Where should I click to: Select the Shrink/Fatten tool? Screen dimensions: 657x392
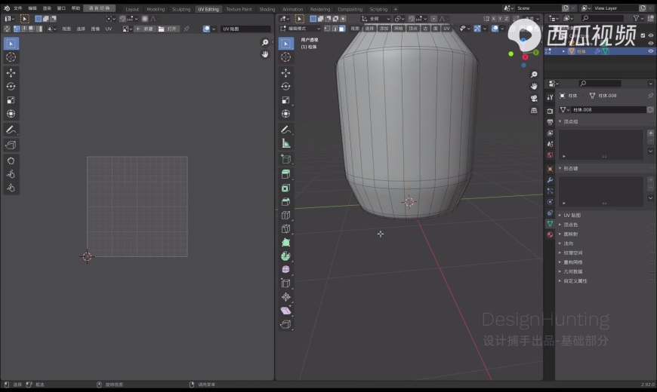(285, 297)
